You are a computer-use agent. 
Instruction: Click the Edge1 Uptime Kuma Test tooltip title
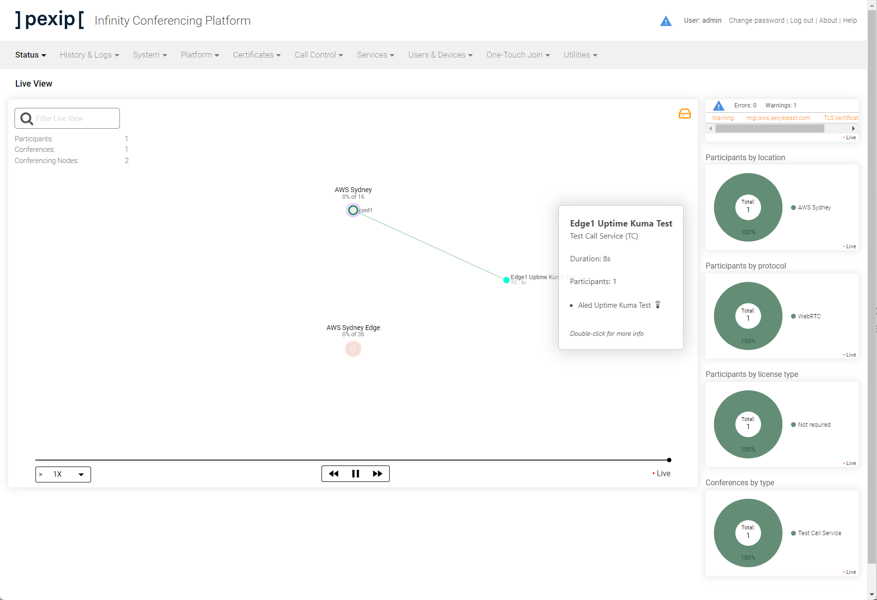coord(621,224)
